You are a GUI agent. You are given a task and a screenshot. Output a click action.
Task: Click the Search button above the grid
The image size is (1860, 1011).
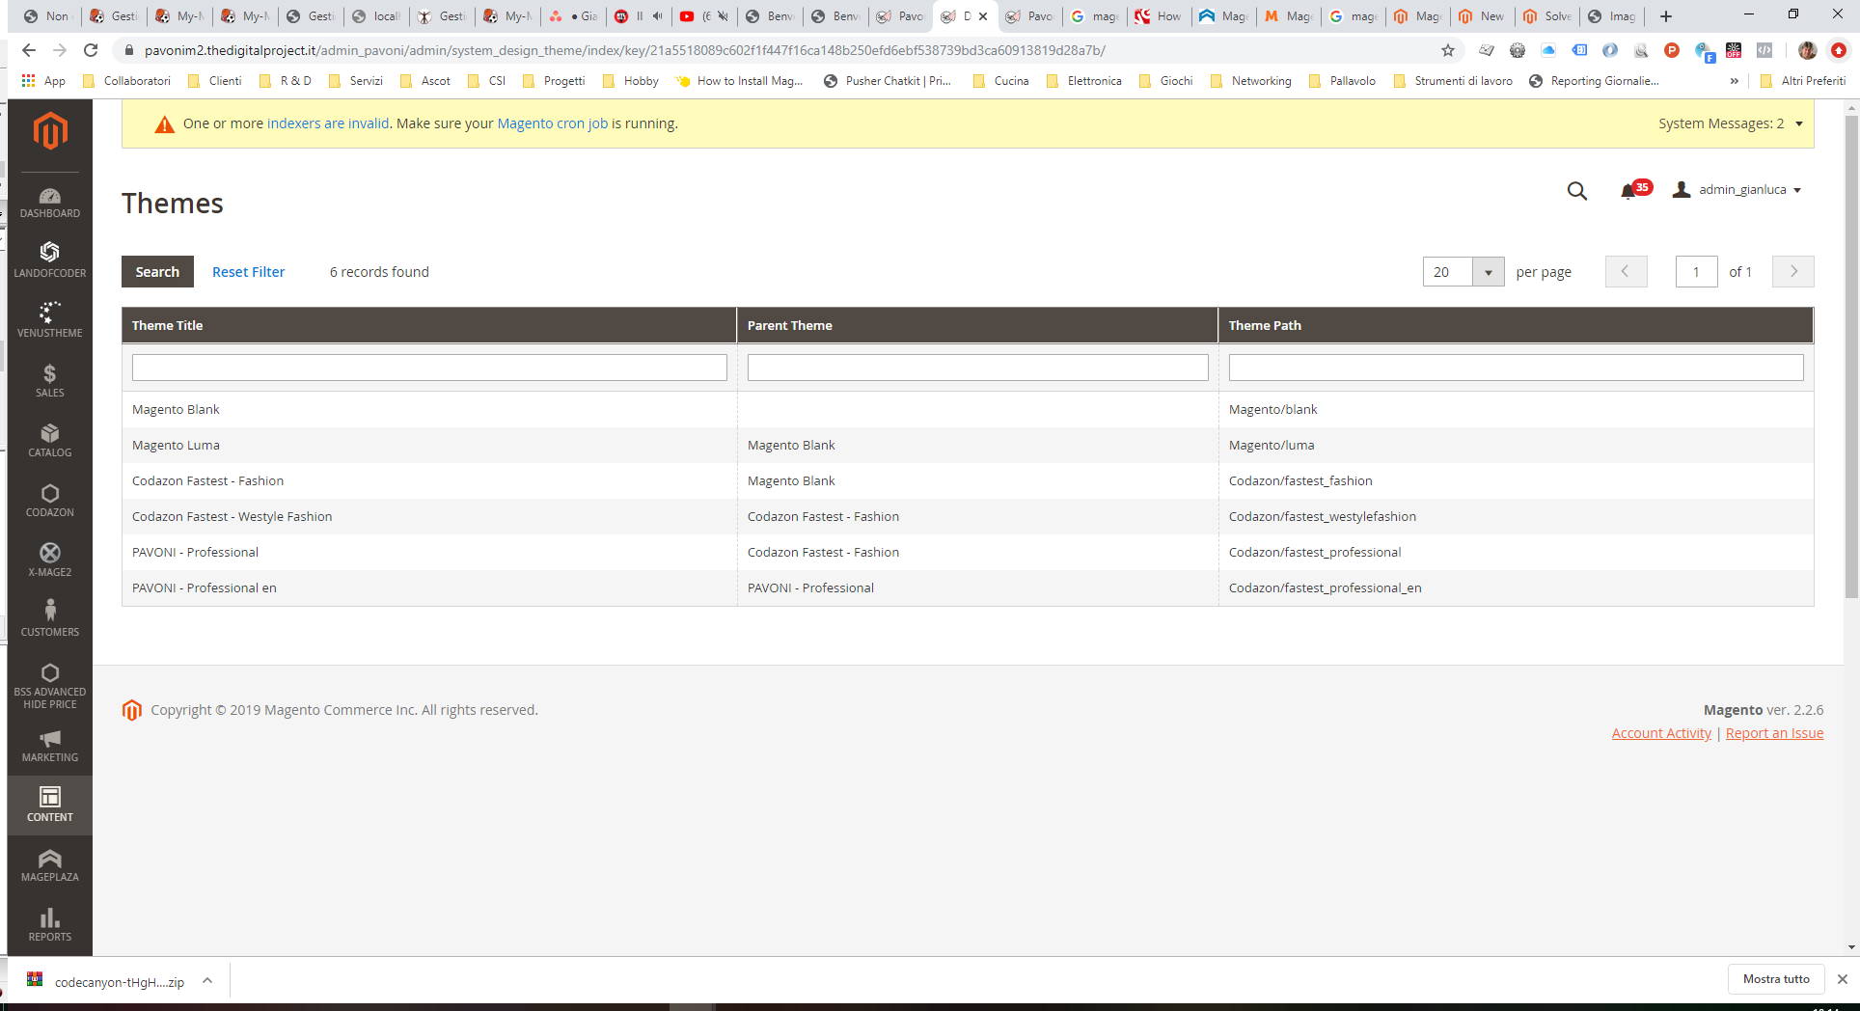point(156,271)
